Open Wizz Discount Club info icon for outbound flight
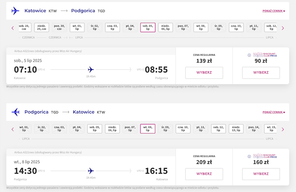296x192 pixels. tap(249, 55)
